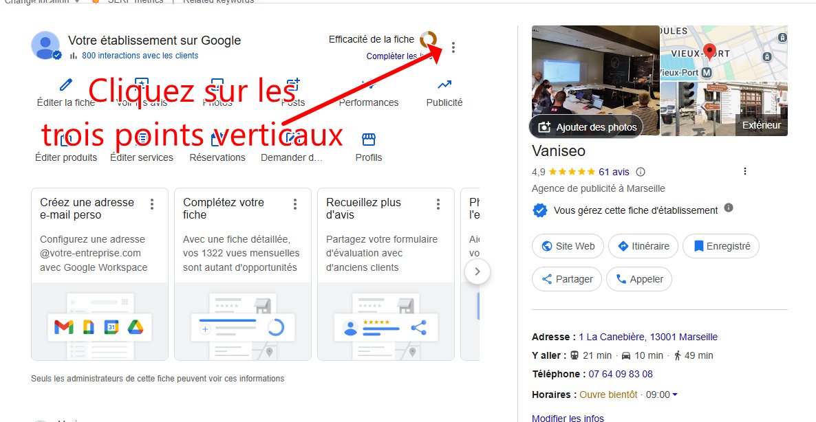This screenshot has width=816, height=422.
Task: Open the Extérieur street view thumbnail
Action: click(724, 109)
